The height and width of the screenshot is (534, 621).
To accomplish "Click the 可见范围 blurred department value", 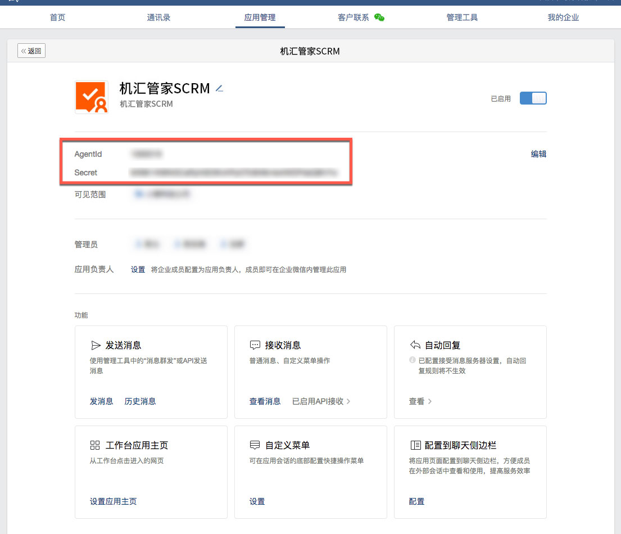I will point(162,194).
